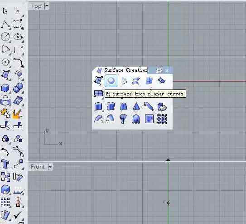Viewport: 246px width, 224px height.
Task: Click the checkmark icon in sidebar
Action: click(18, 214)
